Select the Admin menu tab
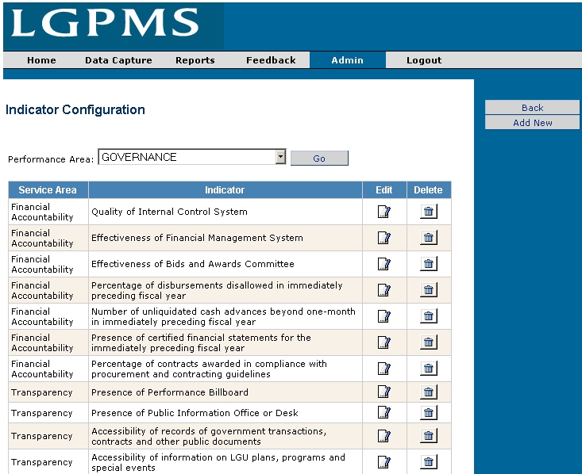The width and height of the screenshot is (582, 474). point(348,60)
